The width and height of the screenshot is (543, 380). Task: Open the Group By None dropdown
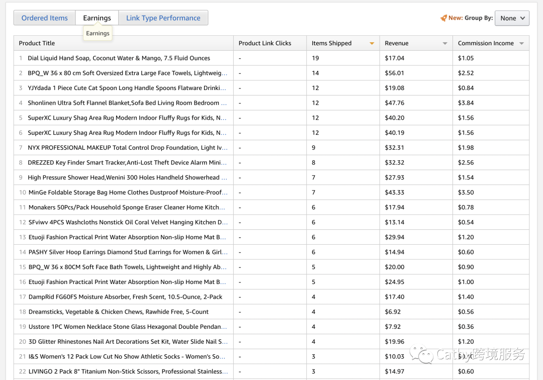coord(512,18)
